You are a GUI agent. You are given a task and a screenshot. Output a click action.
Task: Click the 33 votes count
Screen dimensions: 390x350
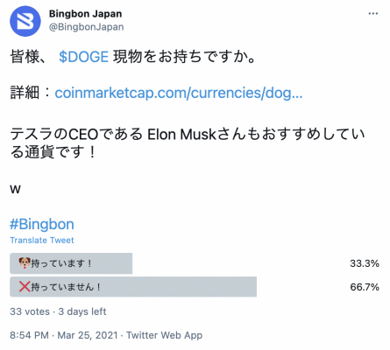30,311
